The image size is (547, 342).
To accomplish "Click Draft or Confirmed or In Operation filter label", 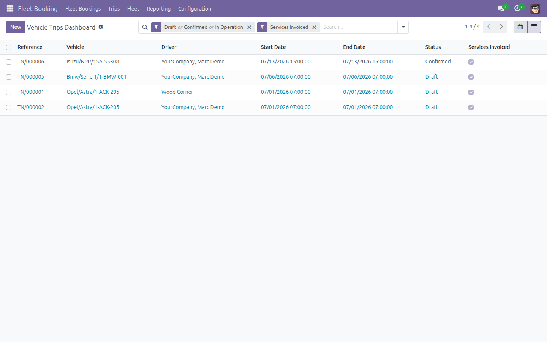I will coord(204,27).
